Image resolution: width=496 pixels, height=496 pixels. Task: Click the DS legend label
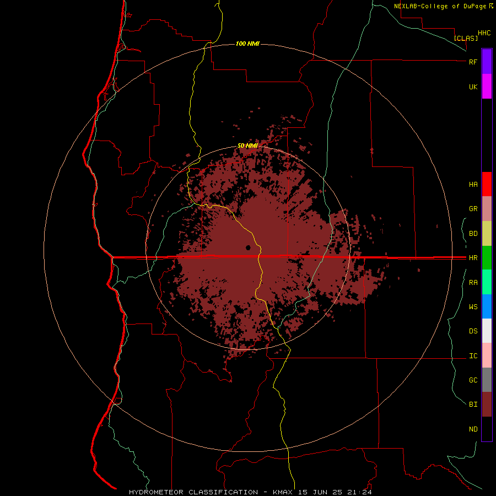click(x=473, y=331)
